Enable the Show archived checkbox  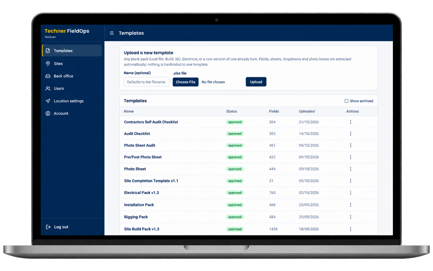coord(346,101)
